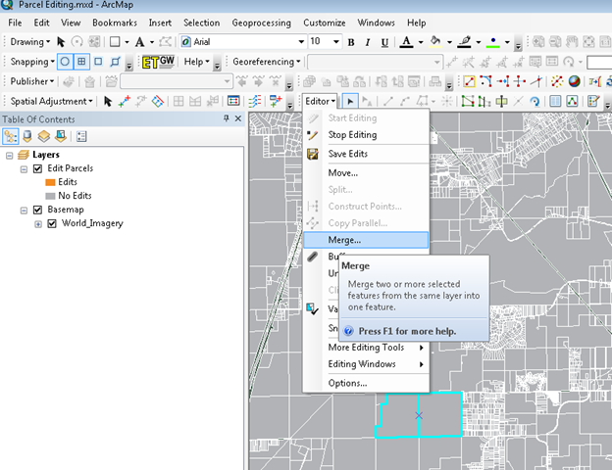612x470 pixels.
Task: Collapse the Edit Parcels layer
Action: coord(24,169)
